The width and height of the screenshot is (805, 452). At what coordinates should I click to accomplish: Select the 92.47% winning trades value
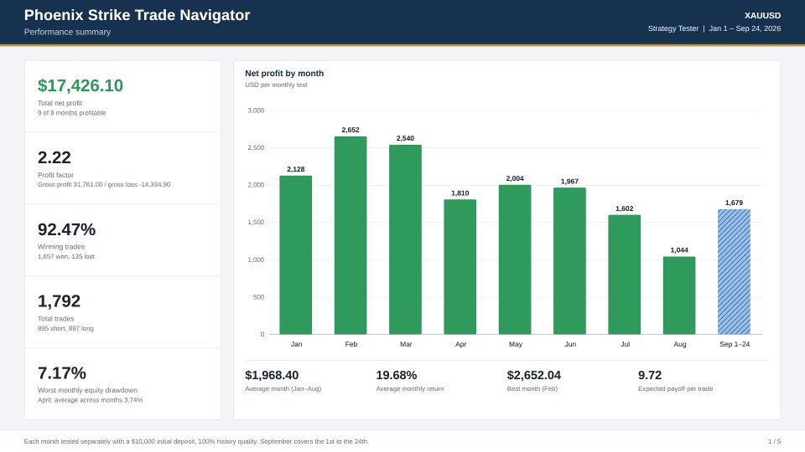(66, 229)
